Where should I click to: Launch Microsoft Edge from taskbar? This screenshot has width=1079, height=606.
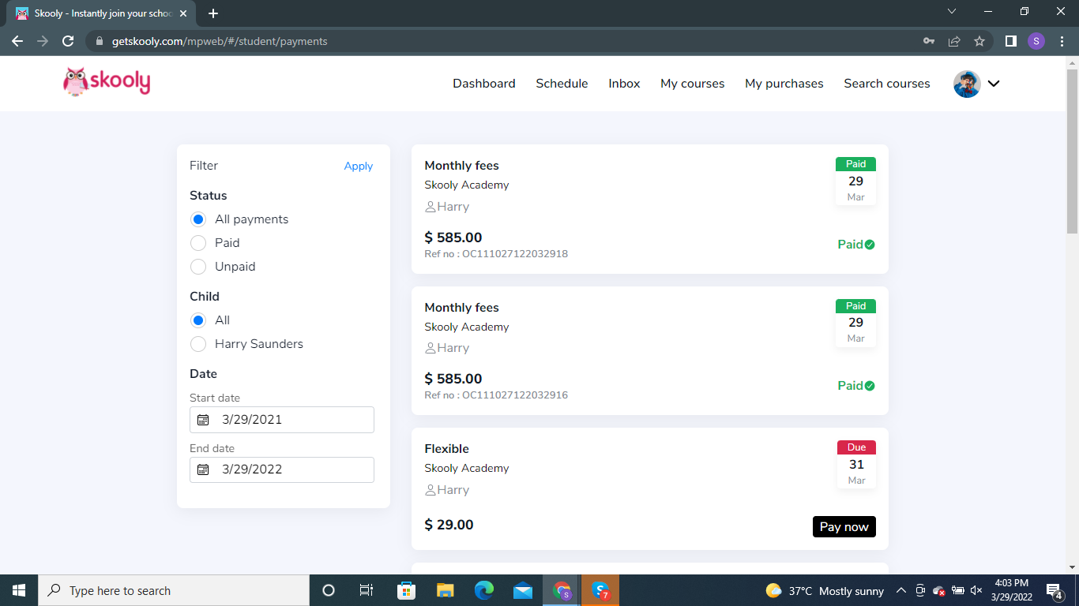tap(484, 590)
